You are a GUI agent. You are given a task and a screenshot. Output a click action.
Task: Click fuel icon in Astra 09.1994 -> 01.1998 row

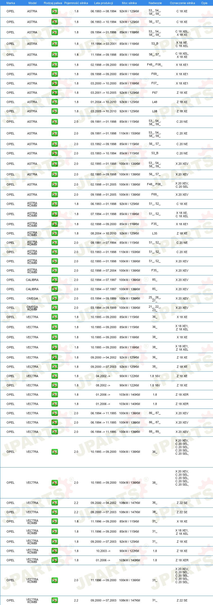[54, 33]
